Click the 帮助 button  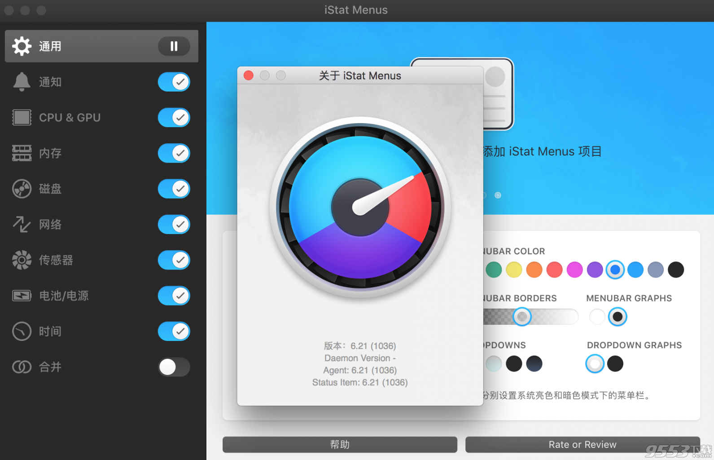(x=340, y=444)
